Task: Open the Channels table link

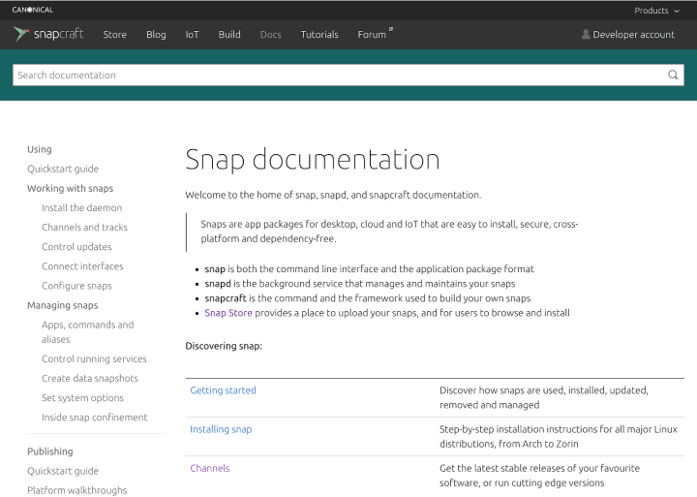Action: pos(210,468)
